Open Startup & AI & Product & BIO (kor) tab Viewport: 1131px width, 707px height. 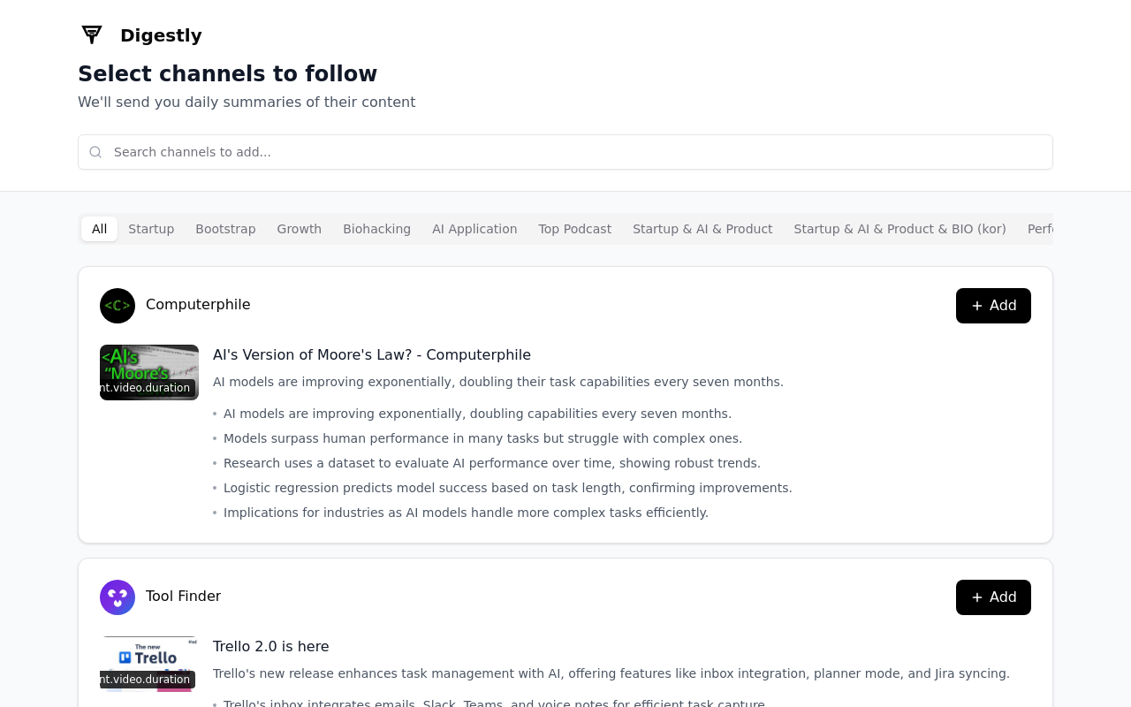pos(899,229)
